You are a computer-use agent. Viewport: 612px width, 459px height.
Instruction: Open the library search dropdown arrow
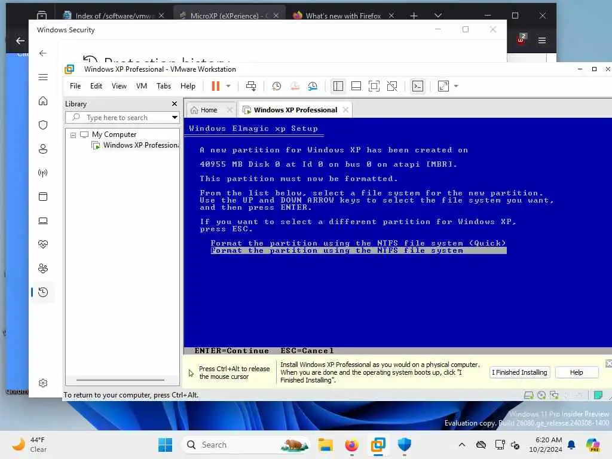pyautogui.click(x=175, y=118)
